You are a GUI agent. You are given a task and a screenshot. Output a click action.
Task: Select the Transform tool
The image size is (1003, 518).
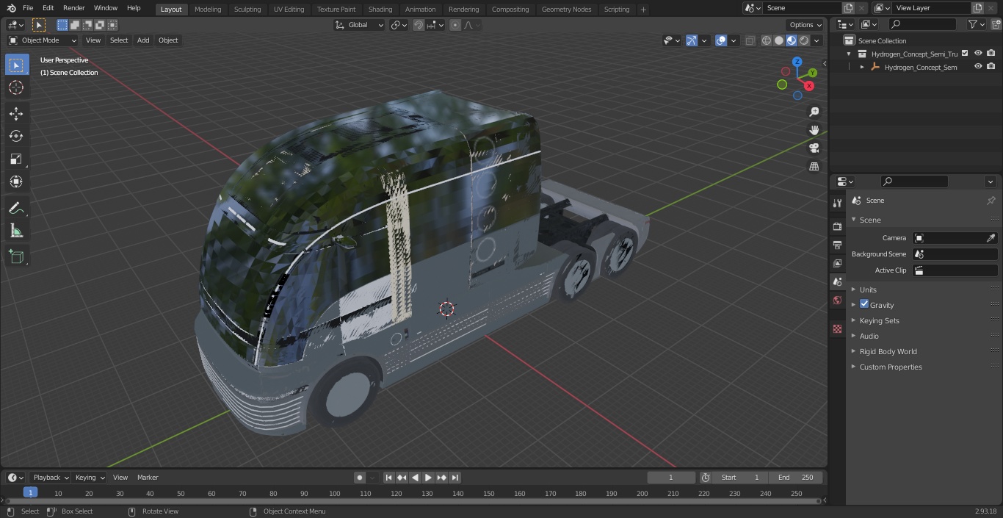pos(16,181)
